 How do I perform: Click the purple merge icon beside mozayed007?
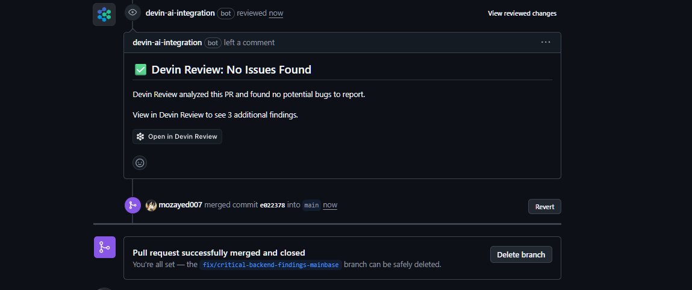click(x=132, y=205)
